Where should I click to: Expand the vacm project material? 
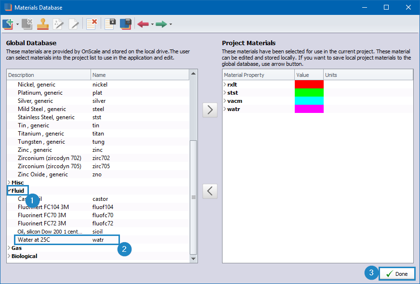click(x=225, y=101)
